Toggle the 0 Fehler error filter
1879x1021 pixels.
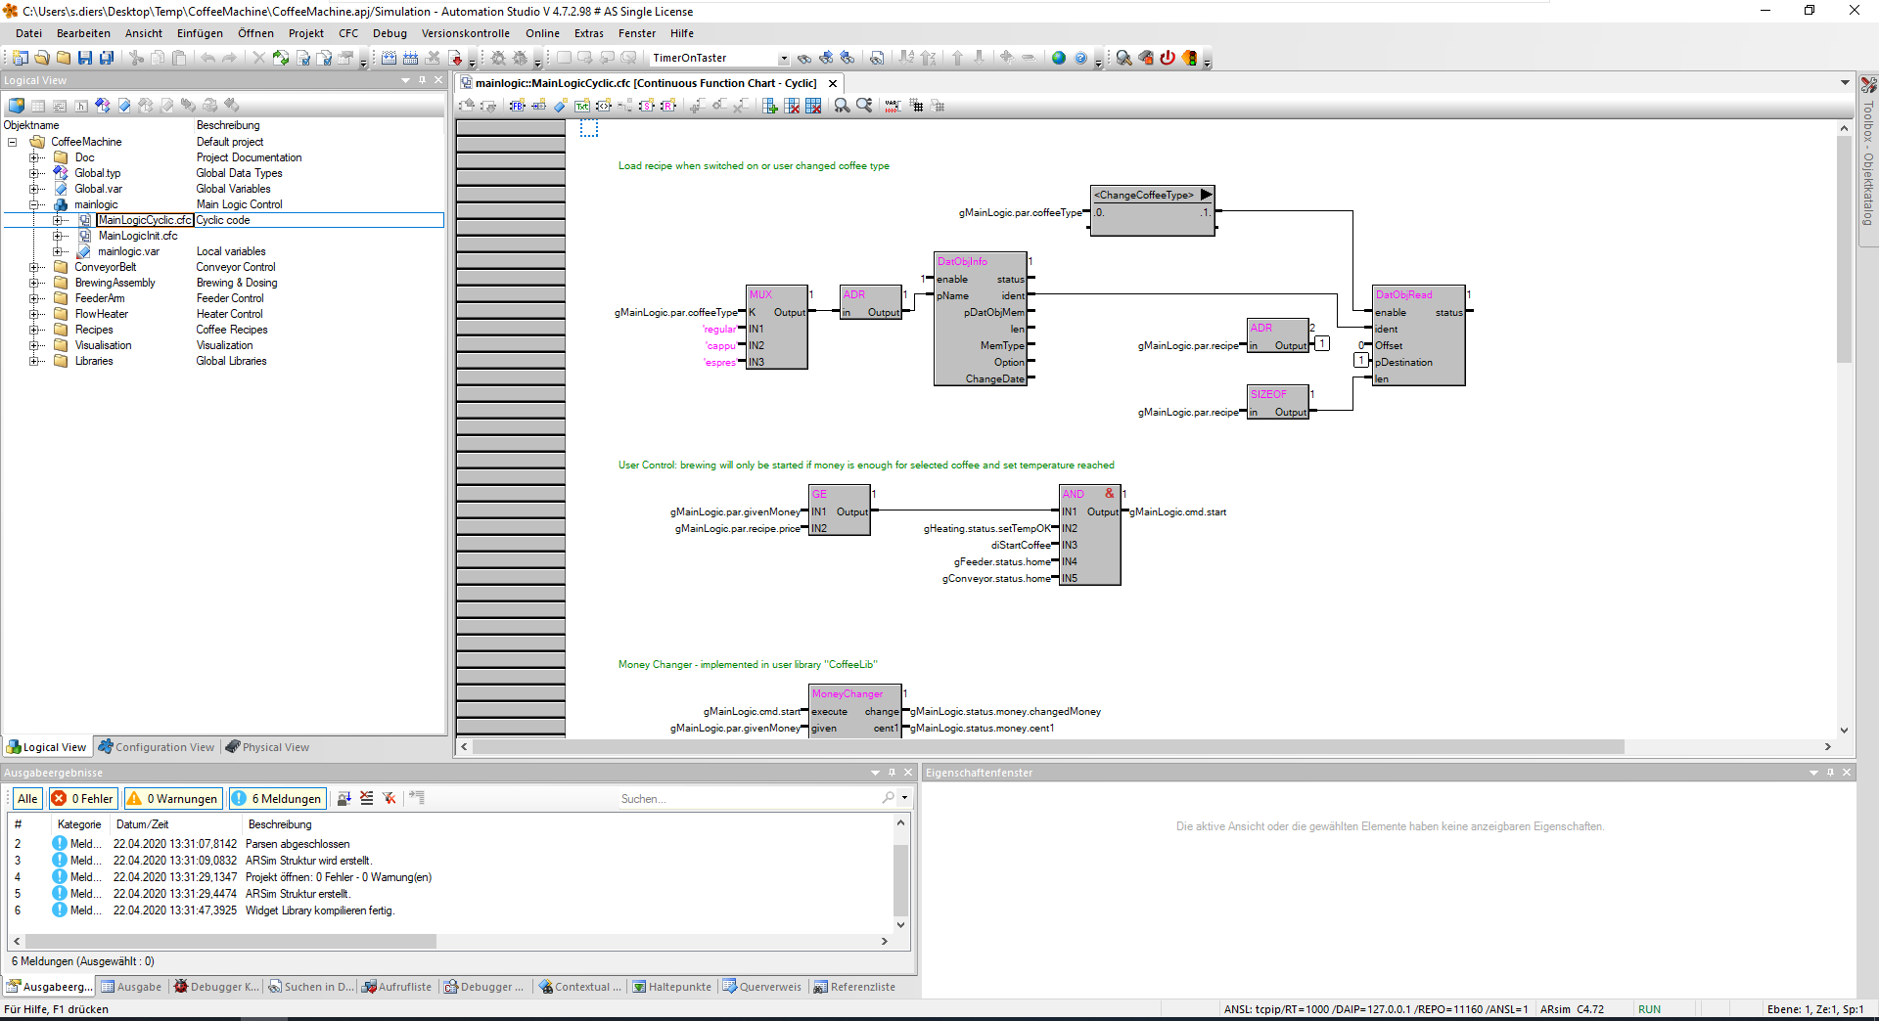(x=83, y=799)
